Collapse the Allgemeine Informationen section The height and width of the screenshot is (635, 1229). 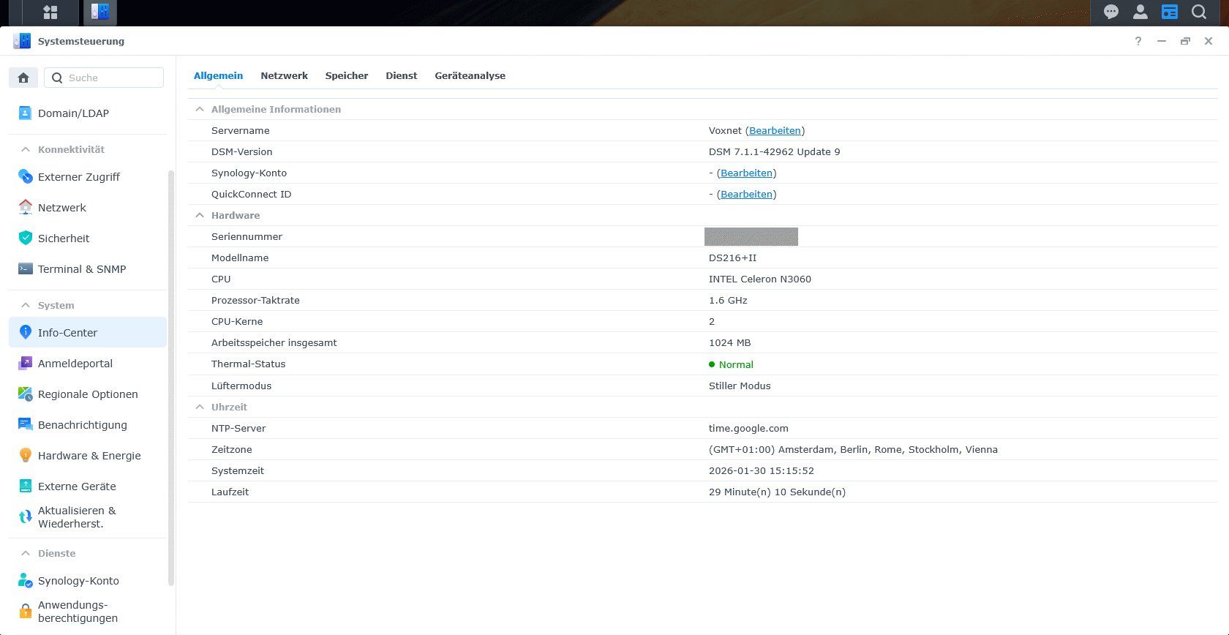tap(200, 109)
